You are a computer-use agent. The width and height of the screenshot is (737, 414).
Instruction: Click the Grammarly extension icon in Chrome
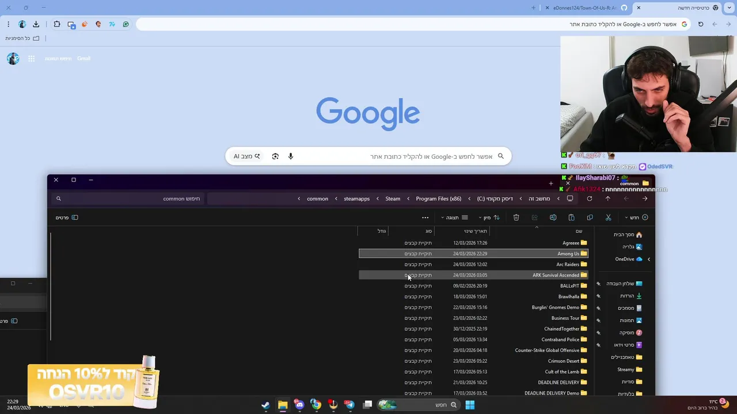126,24
